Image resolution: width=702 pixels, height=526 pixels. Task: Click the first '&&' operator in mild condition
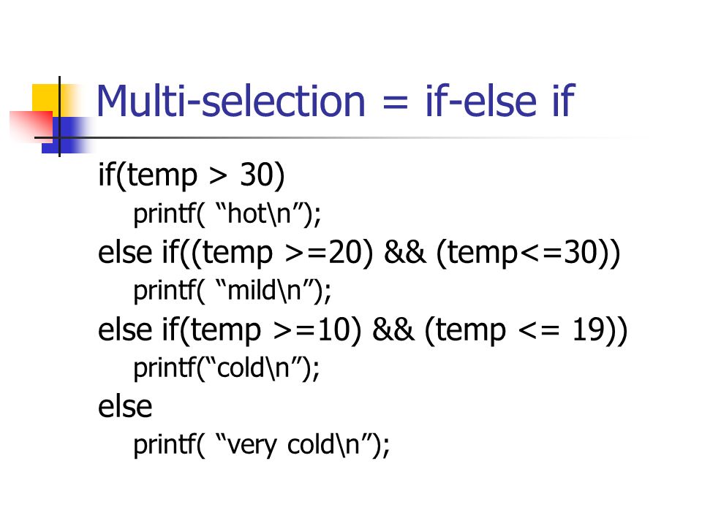coord(404,252)
